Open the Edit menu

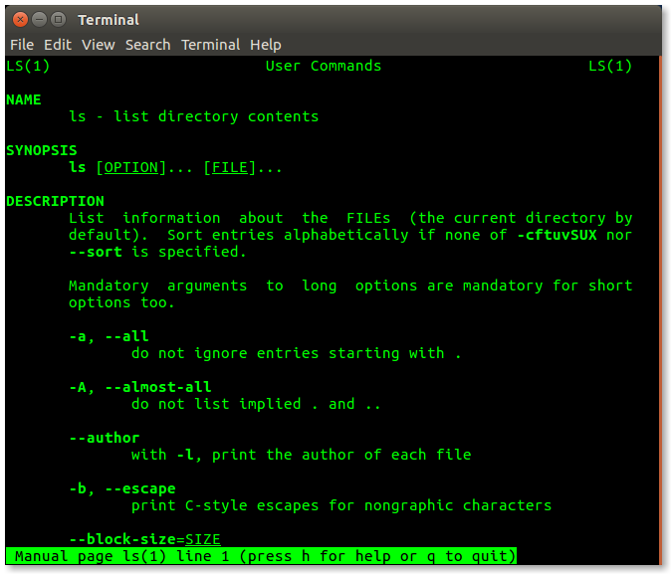tap(58, 45)
